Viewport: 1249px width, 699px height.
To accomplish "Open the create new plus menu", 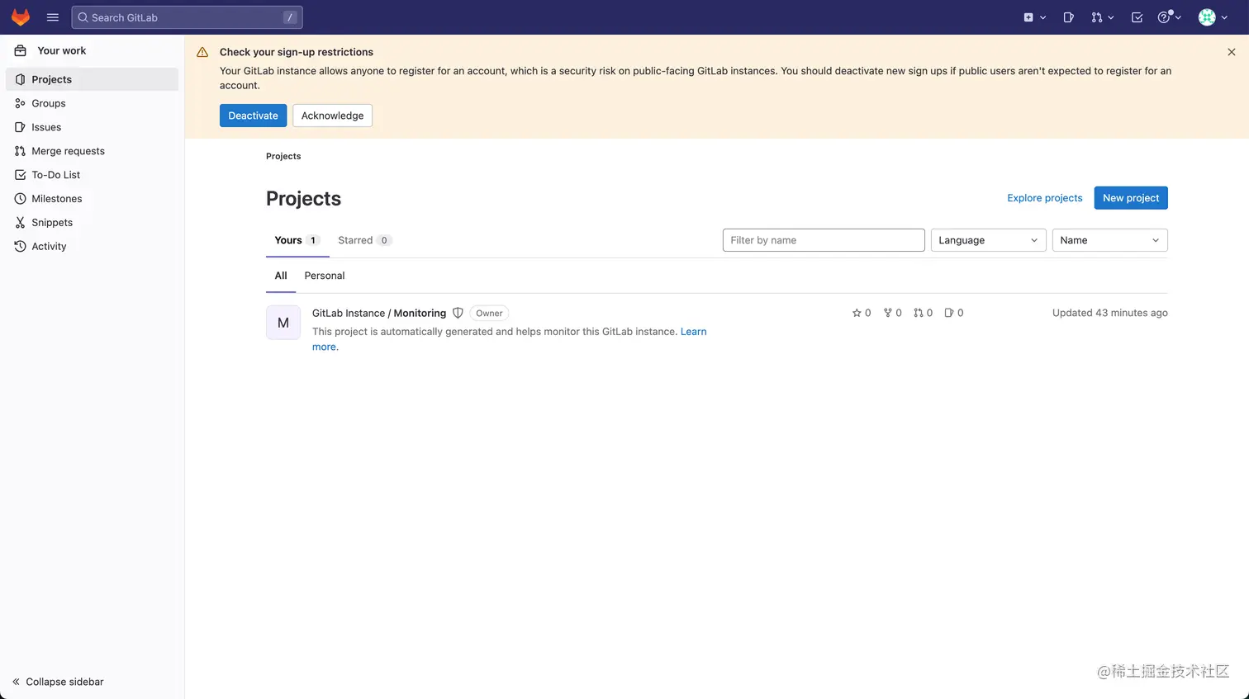I will point(1034,17).
